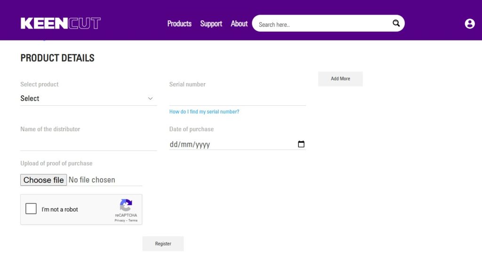Click into the Search here box
482x275 pixels.
point(322,24)
